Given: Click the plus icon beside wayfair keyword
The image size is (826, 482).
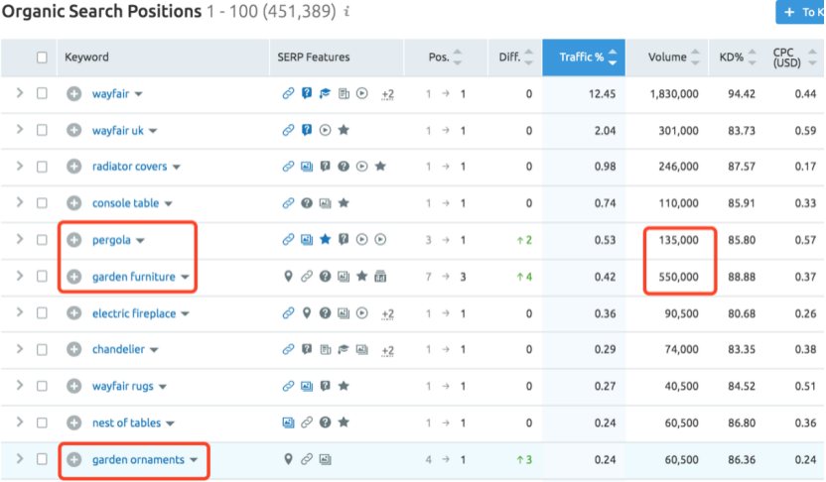Looking at the screenshot, I should point(73,93).
